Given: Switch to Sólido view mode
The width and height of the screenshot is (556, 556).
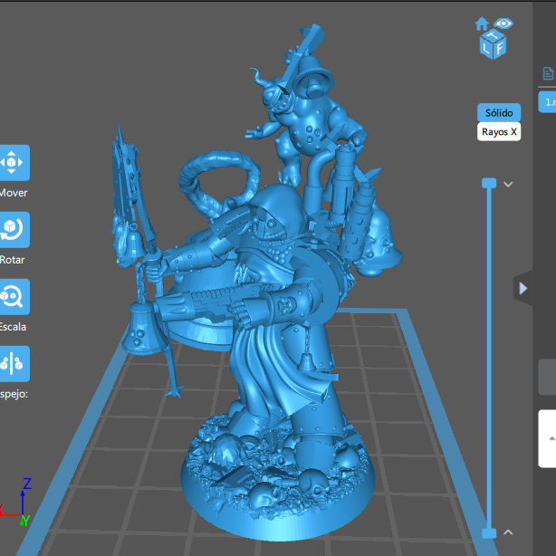Looking at the screenshot, I should (499, 113).
